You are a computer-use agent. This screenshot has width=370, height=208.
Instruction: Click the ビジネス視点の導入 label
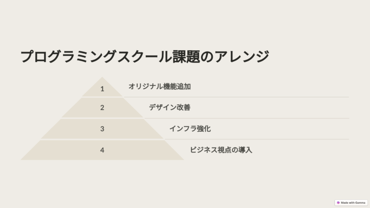[x=221, y=150]
